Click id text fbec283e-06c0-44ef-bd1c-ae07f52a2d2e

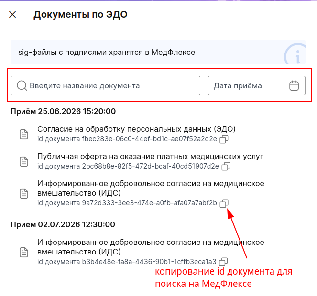click(x=149, y=139)
